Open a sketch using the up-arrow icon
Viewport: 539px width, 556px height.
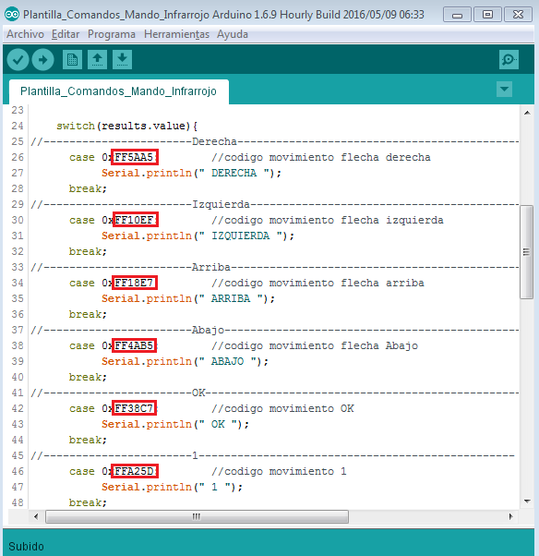click(x=97, y=59)
